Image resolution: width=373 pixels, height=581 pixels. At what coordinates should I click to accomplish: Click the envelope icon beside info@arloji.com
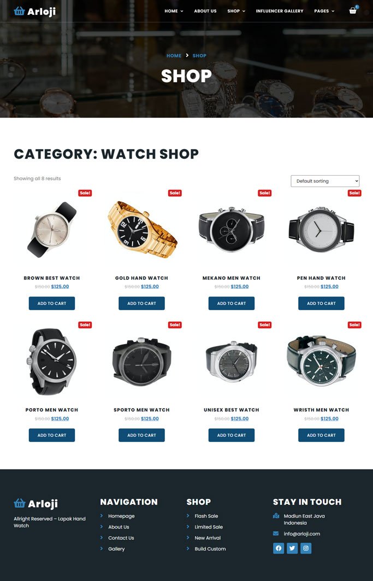276,533
